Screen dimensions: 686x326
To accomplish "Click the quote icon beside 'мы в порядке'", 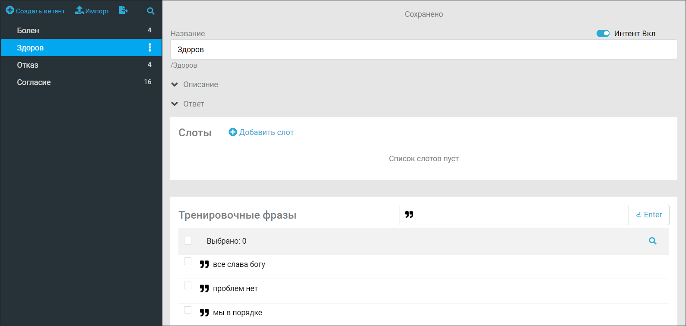I will 204,313.
